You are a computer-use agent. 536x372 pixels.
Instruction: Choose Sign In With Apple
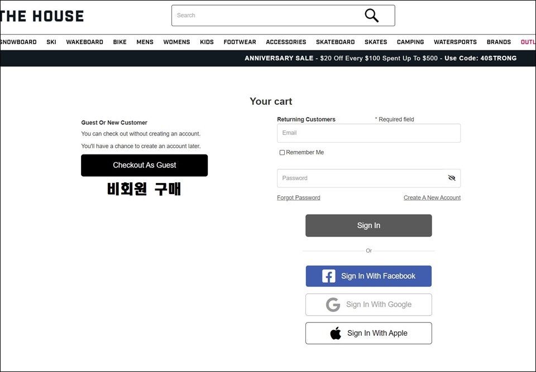[x=368, y=333]
